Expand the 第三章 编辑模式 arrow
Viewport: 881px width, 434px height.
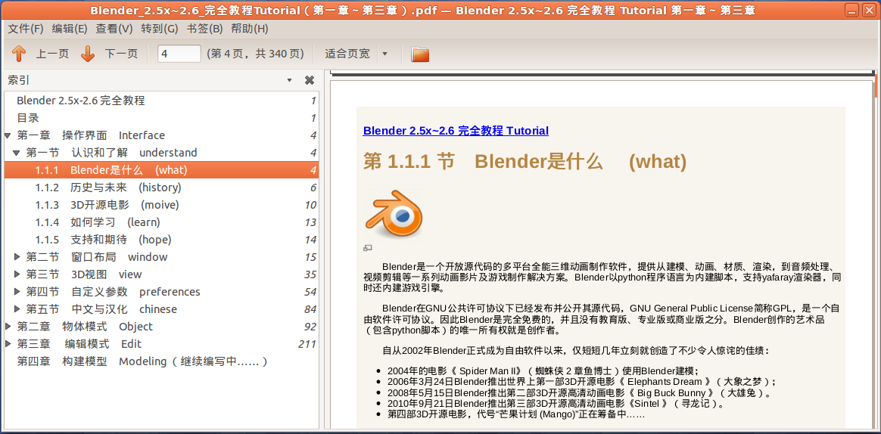point(8,344)
